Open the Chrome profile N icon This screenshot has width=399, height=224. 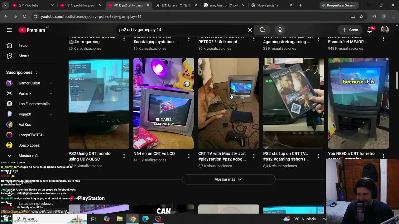tap(384, 16)
